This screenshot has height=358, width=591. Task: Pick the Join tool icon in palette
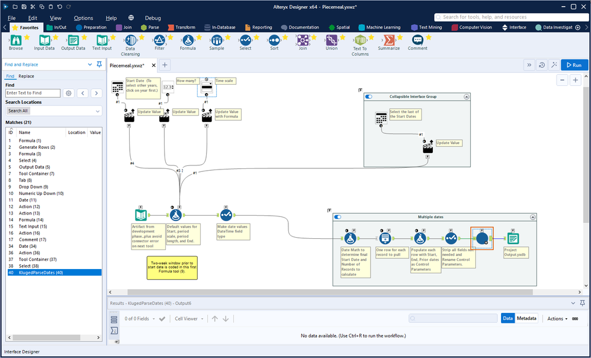pos(303,41)
